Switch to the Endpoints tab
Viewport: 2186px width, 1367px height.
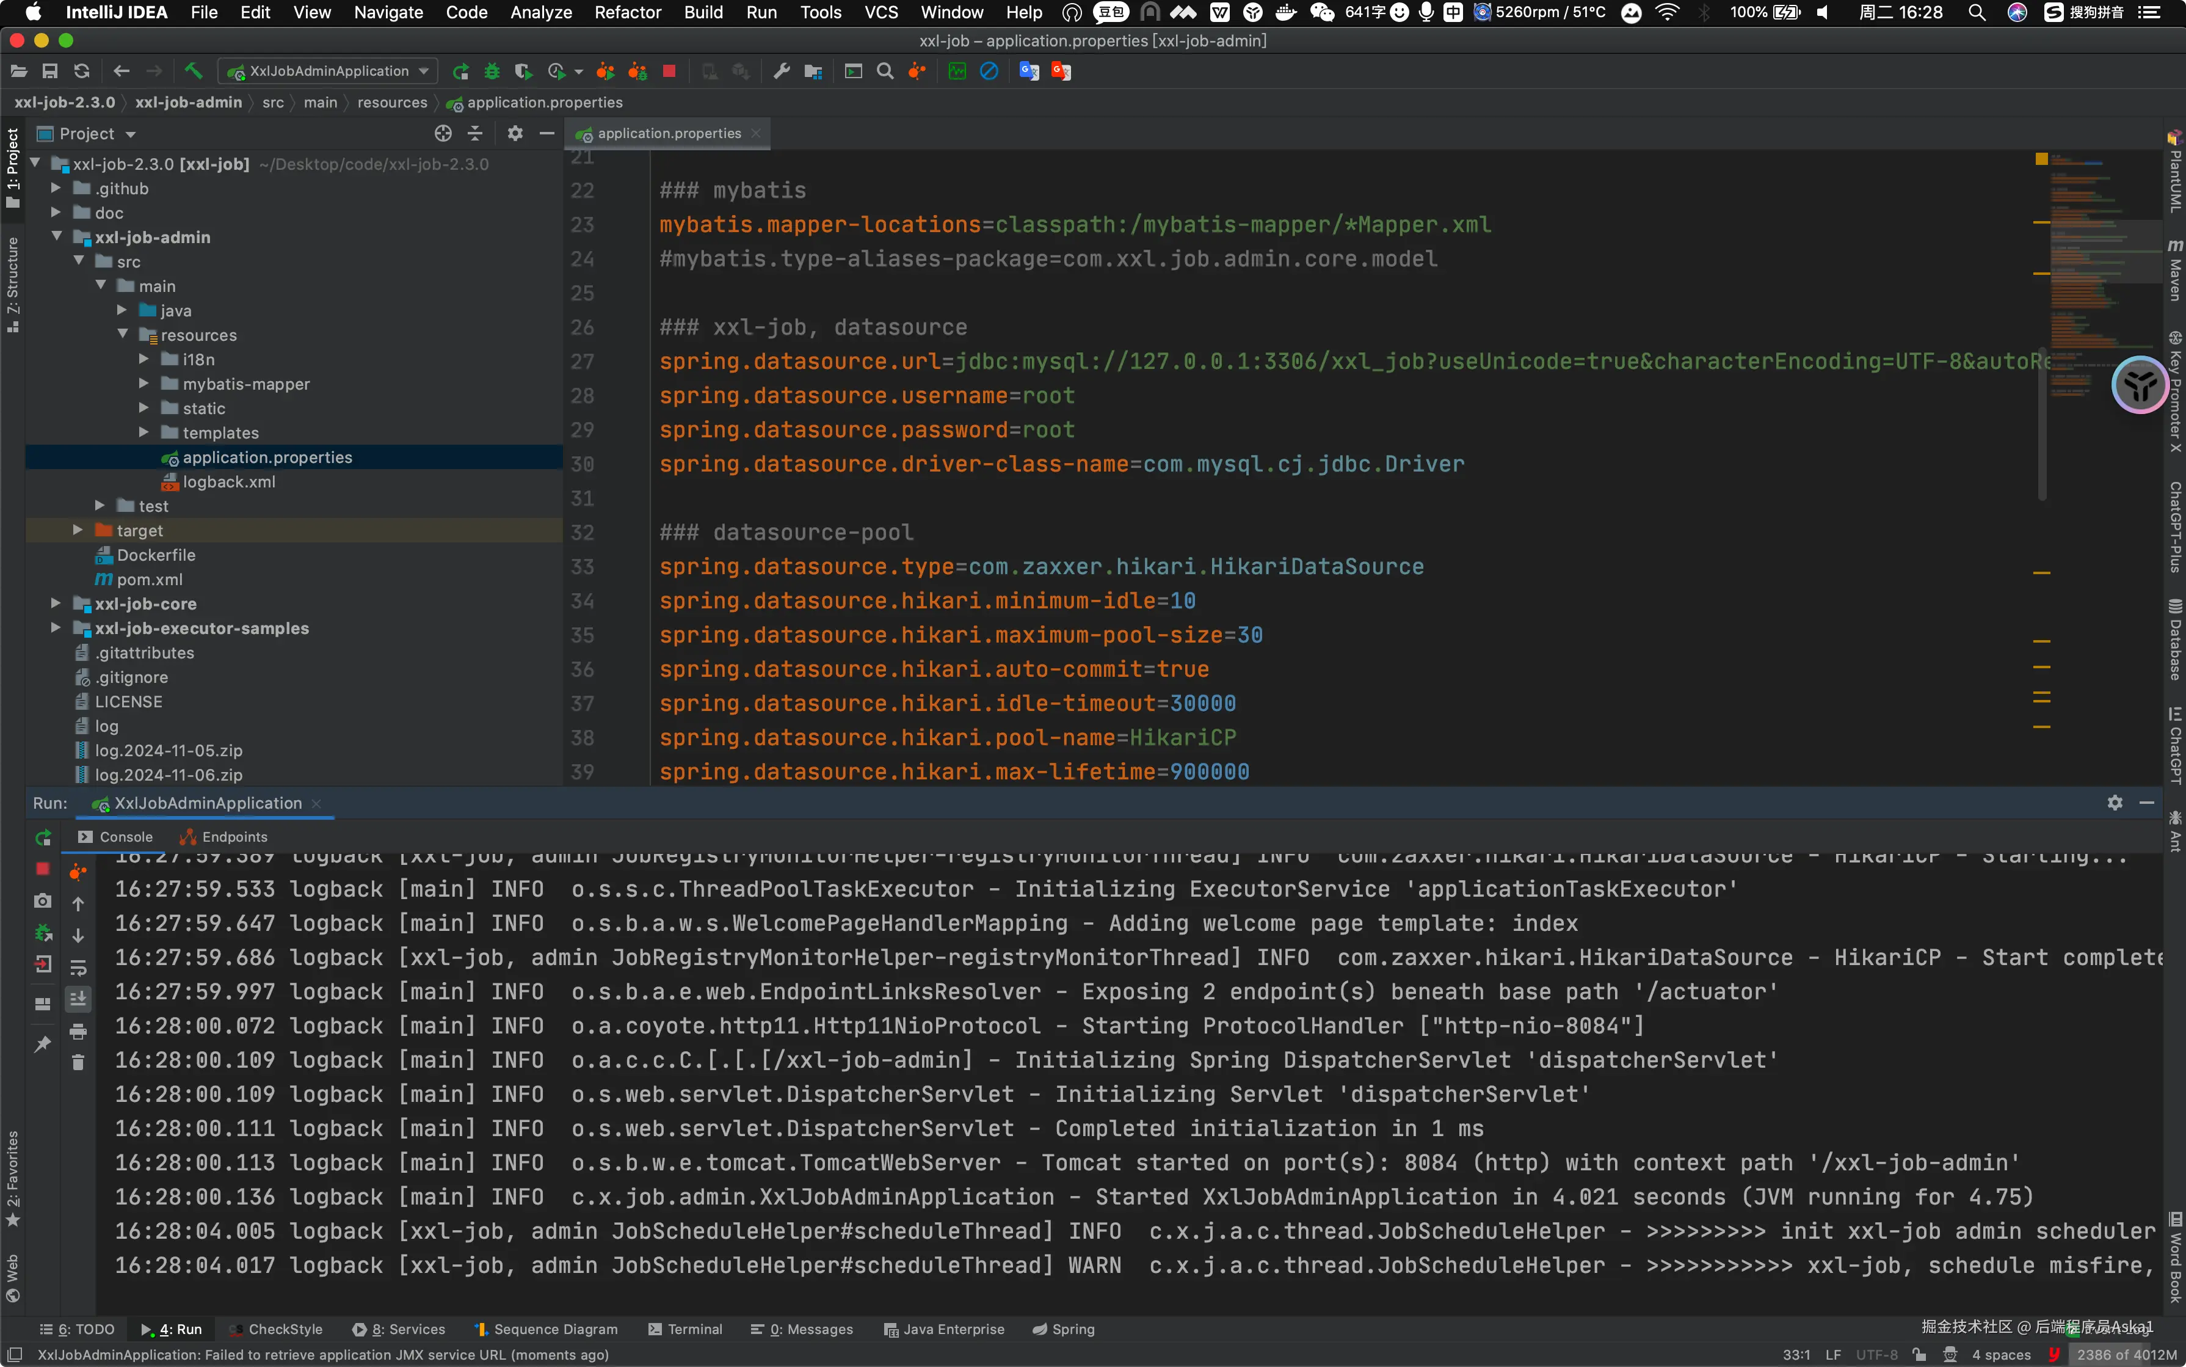coord(223,837)
